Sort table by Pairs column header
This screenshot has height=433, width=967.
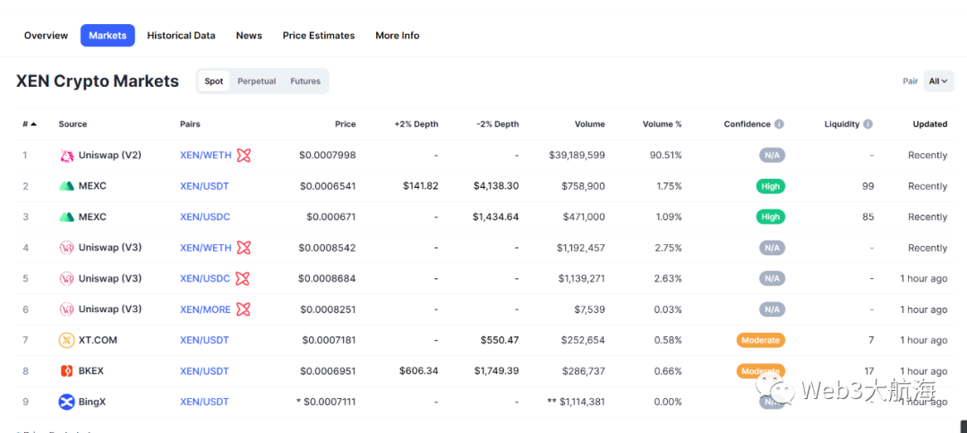[190, 123]
